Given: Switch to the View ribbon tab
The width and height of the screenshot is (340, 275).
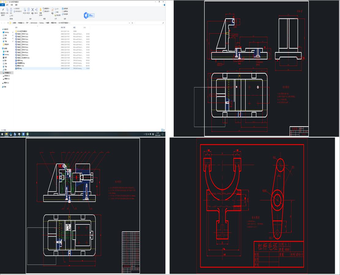Looking at the screenshot, I should [x=16, y=5].
